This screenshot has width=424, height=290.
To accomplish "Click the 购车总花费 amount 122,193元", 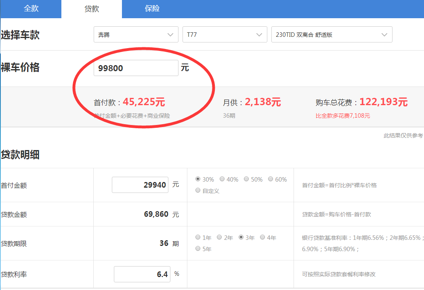I will (x=384, y=102).
